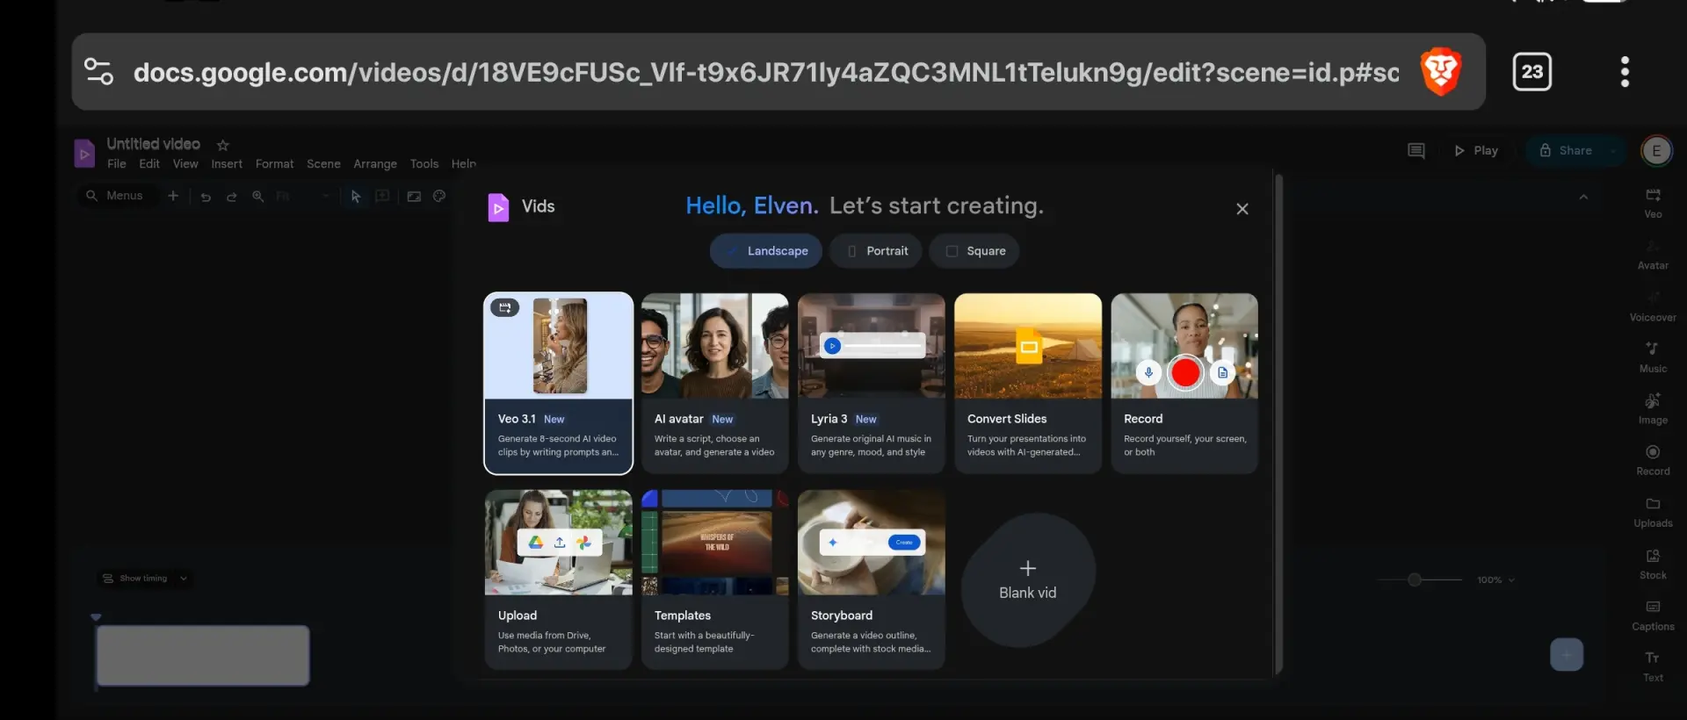This screenshot has height=720, width=1687.
Task: Open the Text sidebar panel
Action: tap(1653, 667)
